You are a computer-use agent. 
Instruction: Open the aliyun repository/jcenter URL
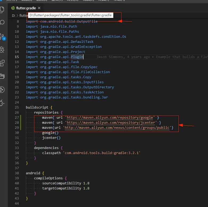coord(111,122)
